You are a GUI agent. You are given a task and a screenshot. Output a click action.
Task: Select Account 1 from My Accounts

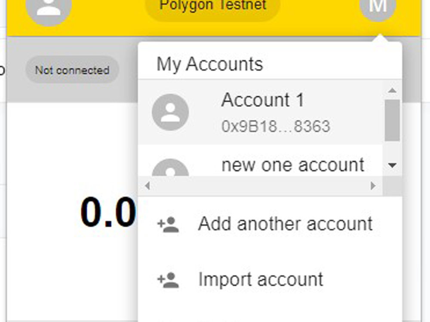click(260, 112)
